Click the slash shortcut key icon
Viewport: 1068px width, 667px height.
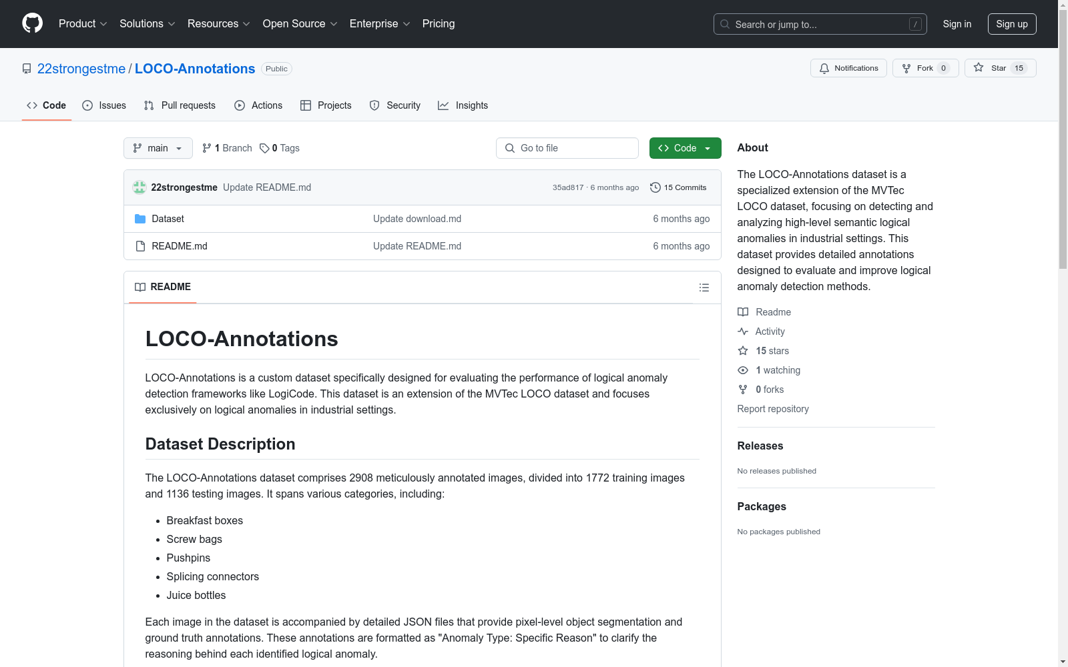(915, 24)
